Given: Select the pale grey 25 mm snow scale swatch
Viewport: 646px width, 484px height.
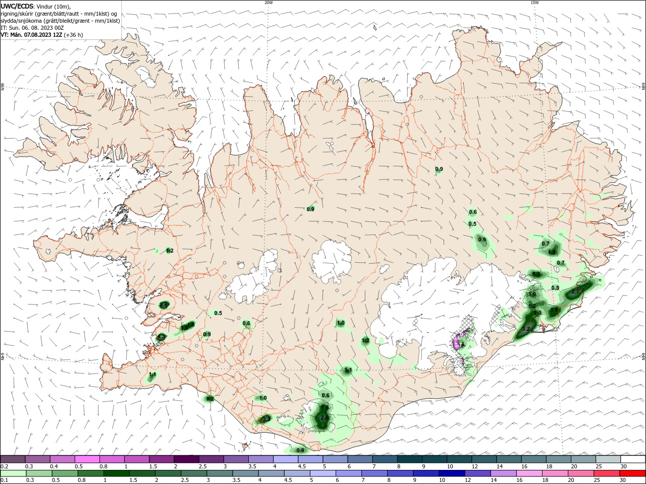Looking at the screenshot, I should [608, 459].
